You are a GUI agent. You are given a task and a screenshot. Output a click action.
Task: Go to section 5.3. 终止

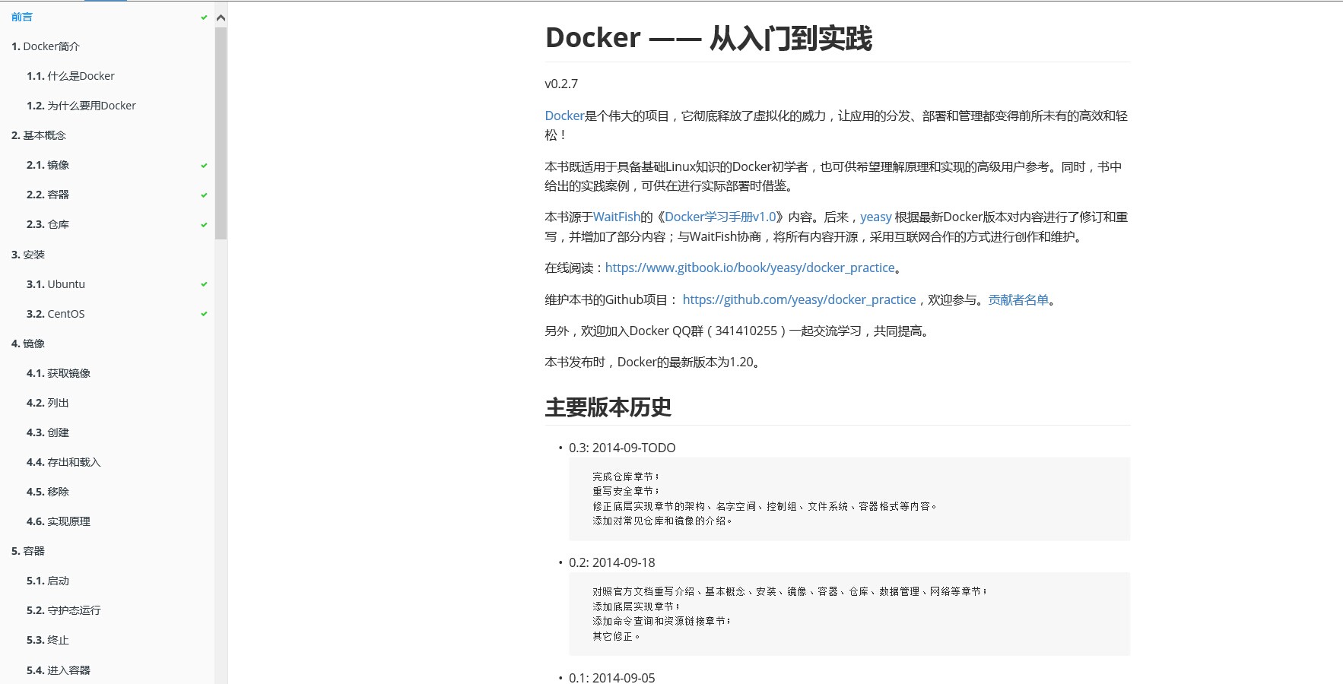pos(48,640)
